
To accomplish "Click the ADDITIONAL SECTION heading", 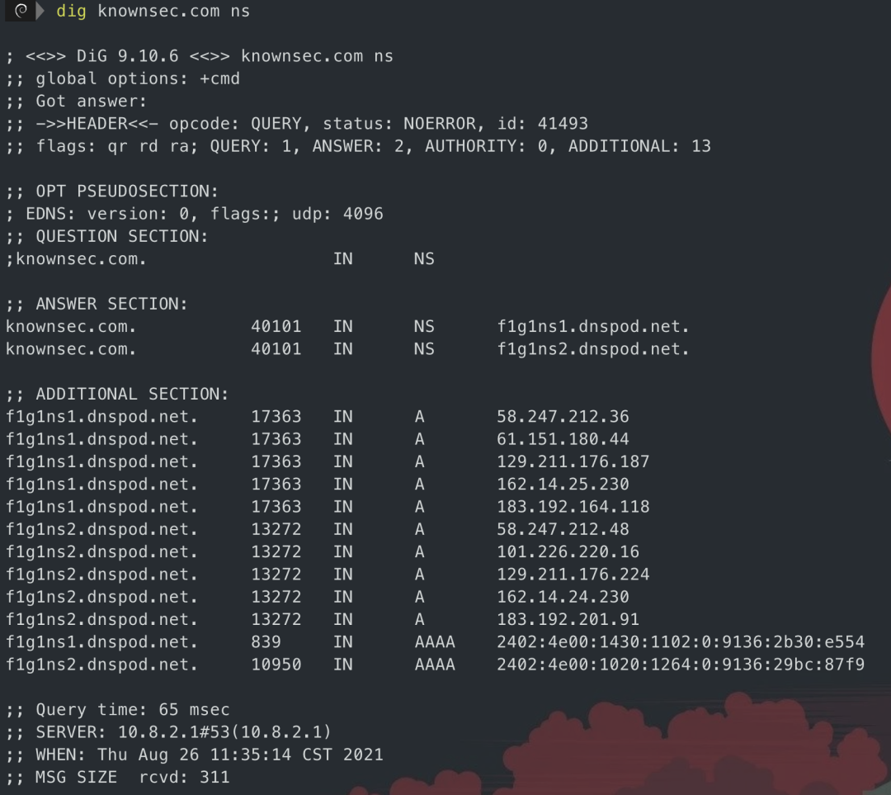I will pyautogui.click(x=132, y=394).
